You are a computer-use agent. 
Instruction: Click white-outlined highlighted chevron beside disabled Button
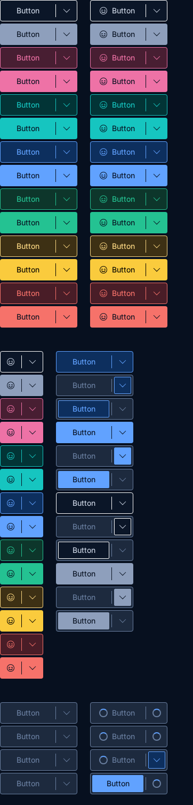pyautogui.click(x=123, y=527)
